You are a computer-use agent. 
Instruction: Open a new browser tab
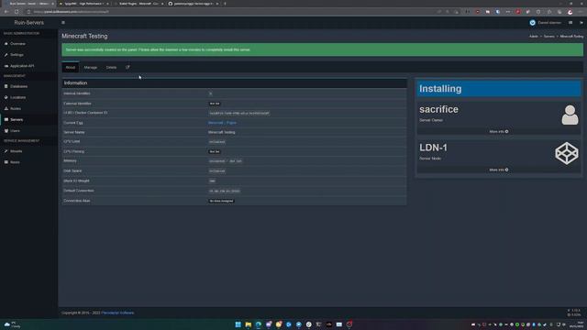225,4
